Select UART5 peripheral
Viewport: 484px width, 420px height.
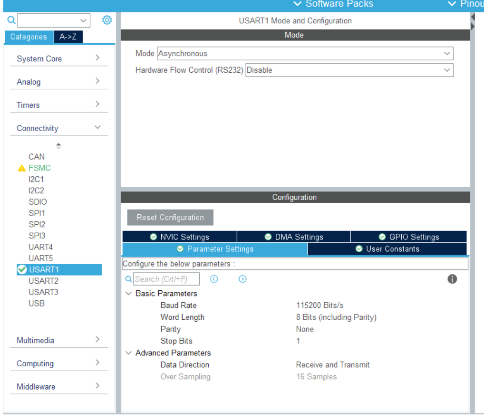pos(41,258)
